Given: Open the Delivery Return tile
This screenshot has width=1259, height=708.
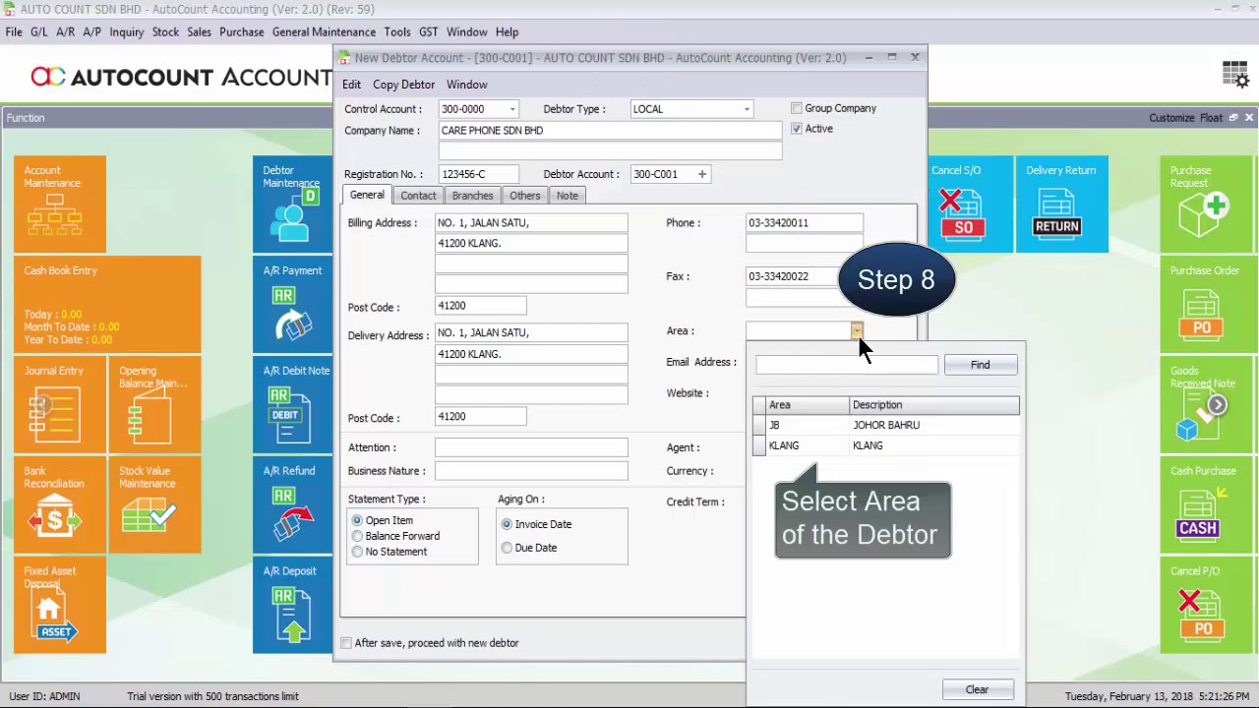Looking at the screenshot, I should click(1061, 204).
